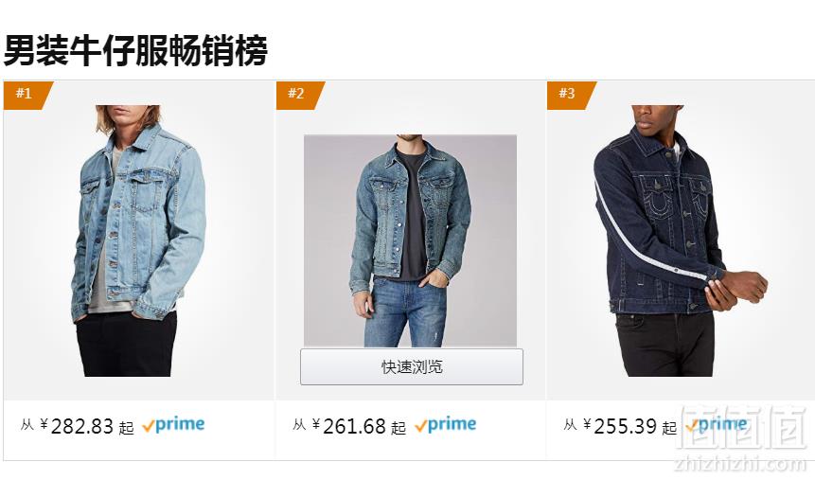Click the ¥261.68 price link
815x480 pixels.
click(348, 426)
